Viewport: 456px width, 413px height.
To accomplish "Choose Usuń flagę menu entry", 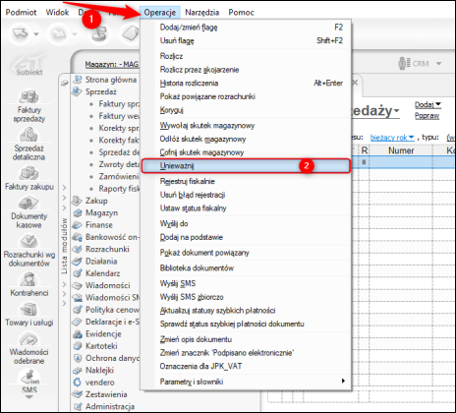I will click(246, 40).
